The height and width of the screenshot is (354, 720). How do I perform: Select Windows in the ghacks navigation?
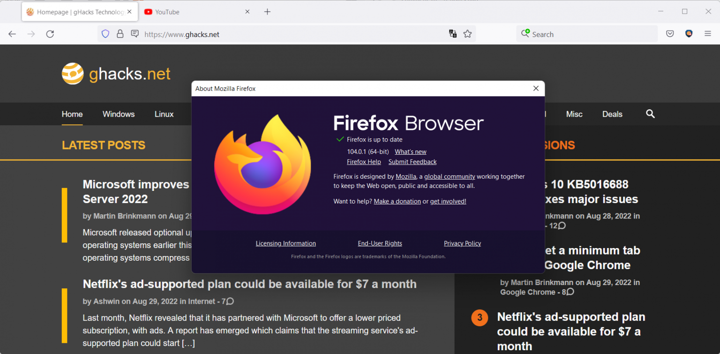pyautogui.click(x=118, y=114)
